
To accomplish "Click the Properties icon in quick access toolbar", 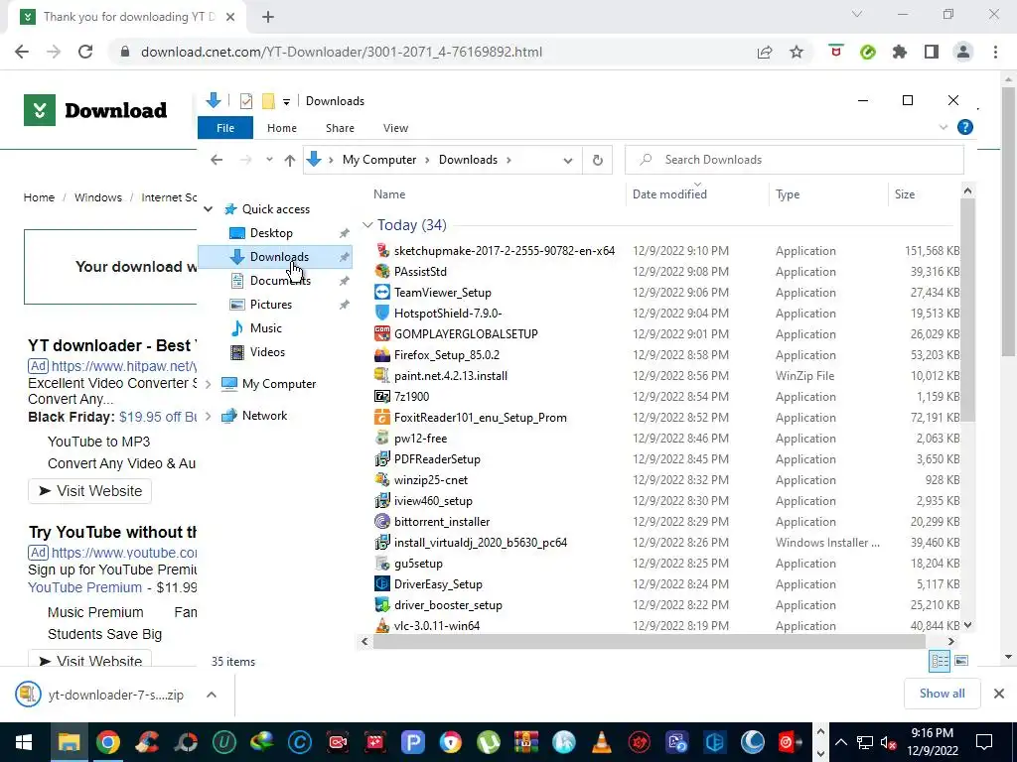I will click(x=246, y=101).
